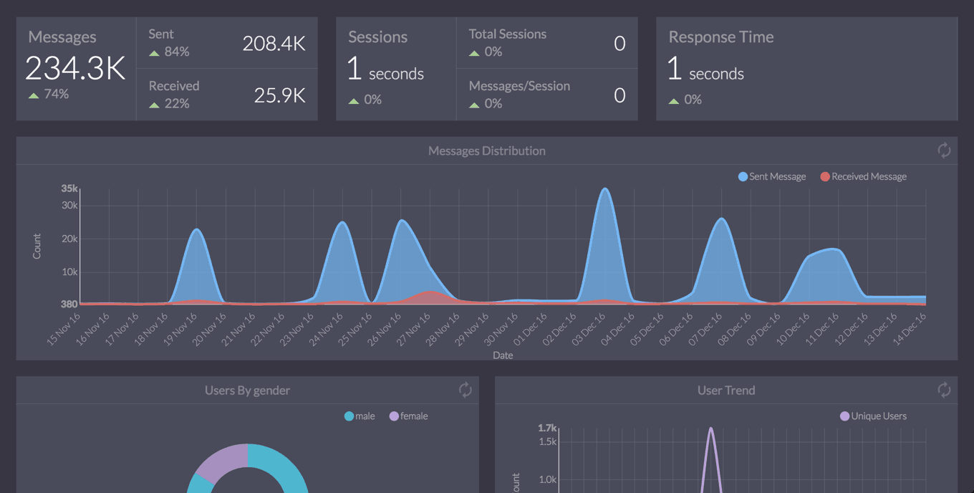This screenshot has width=974, height=493.
Task: Click the Received value 25.9K
Action: pos(279,95)
